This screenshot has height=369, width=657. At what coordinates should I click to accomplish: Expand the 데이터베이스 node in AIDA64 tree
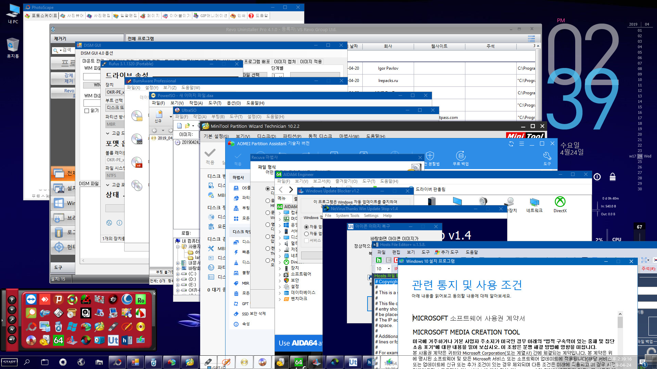coord(280,293)
